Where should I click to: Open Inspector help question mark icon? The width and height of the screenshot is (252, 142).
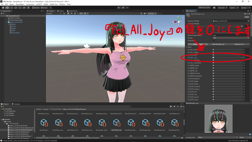(245, 14)
